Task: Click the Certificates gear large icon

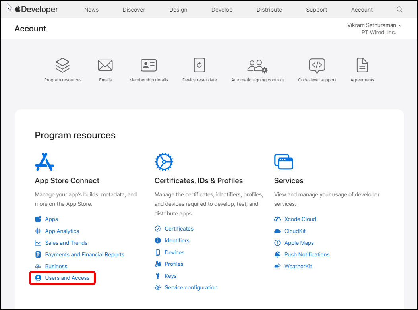Action: pyautogui.click(x=164, y=162)
